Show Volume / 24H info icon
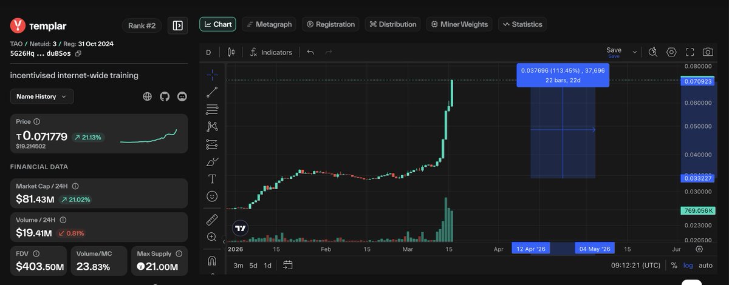 (x=63, y=220)
